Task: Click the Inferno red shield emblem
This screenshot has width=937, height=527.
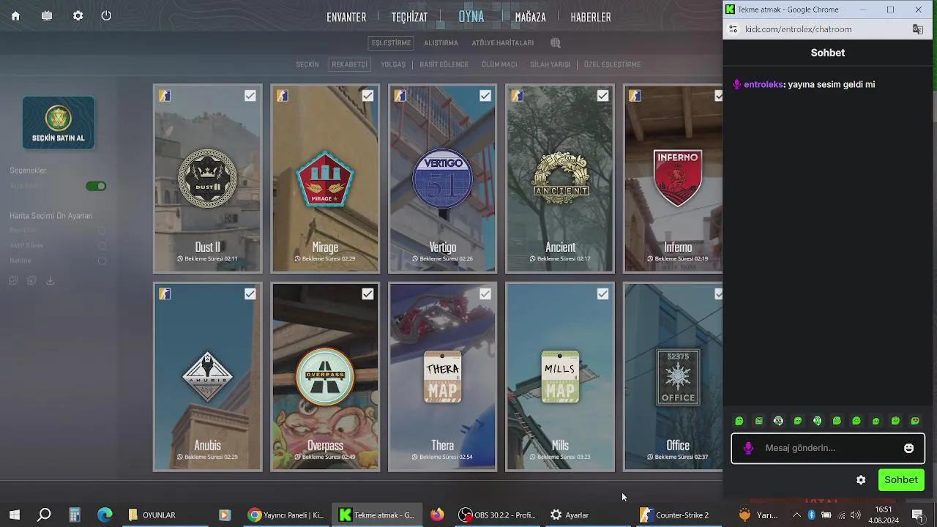Action: coord(678,179)
